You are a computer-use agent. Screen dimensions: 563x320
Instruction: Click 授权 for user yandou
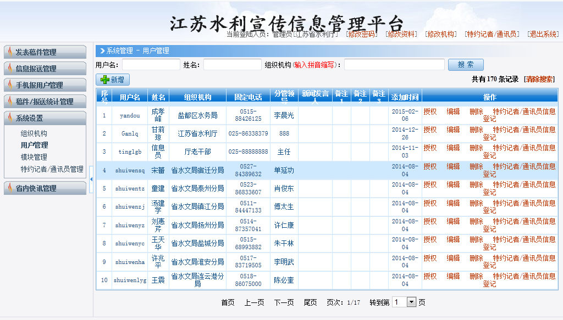[430, 111]
